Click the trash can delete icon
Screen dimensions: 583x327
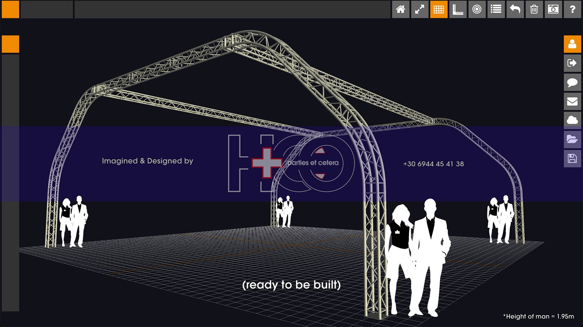tap(534, 9)
